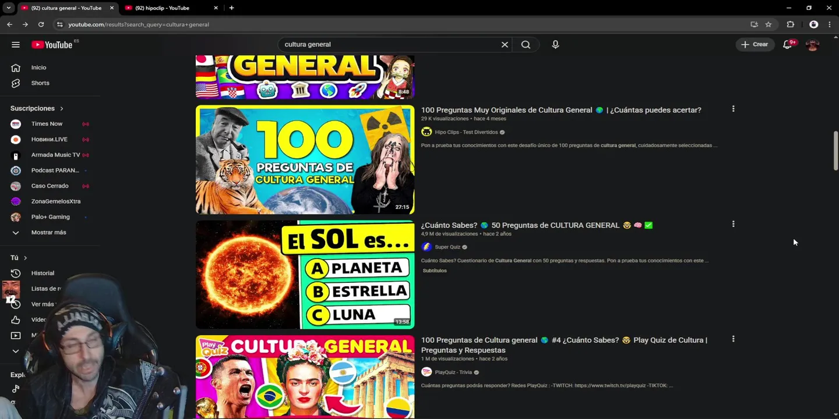Bookmark this page with the star
This screenshot has width=839, height=419.
[769, 24]
